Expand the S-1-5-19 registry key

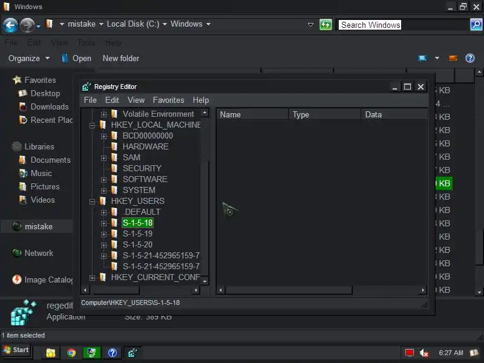103,234
